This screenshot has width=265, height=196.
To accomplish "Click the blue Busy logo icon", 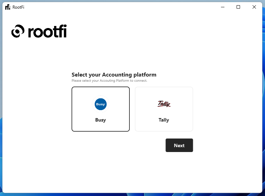I will 101,104.
